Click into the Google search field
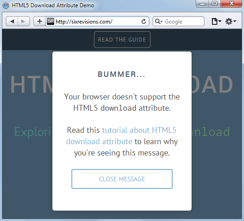Screen dimensions: 244x221 (x=178, y=21)
